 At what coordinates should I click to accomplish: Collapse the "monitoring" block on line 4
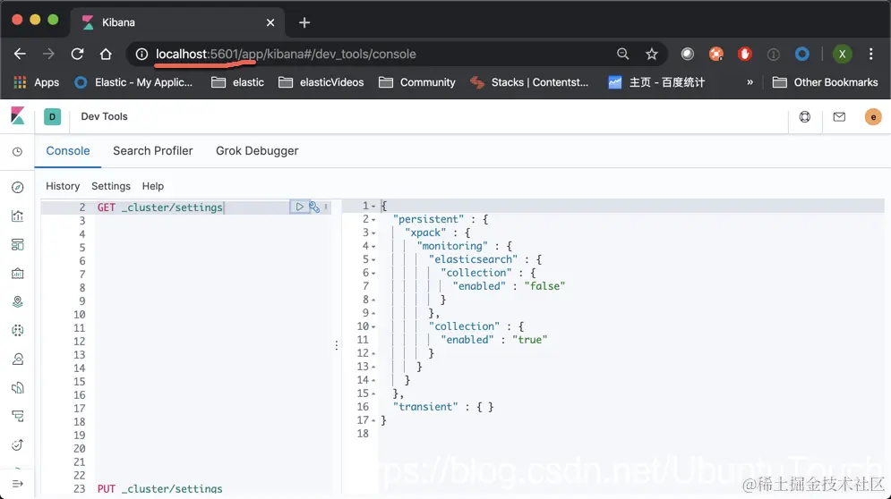click(x=373, y=247)
